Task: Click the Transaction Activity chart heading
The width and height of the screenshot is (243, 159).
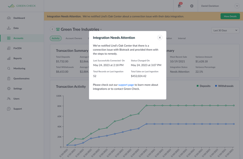Action: tap(71, 87)
